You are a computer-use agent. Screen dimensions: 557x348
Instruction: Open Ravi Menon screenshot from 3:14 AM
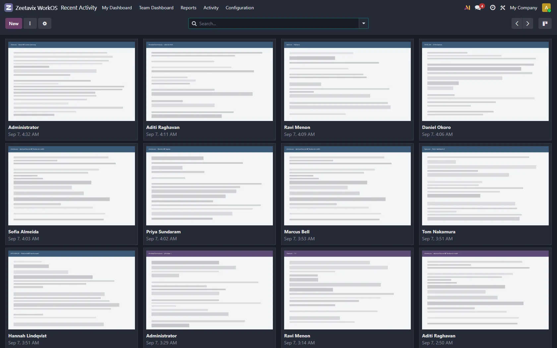point(347,290)
